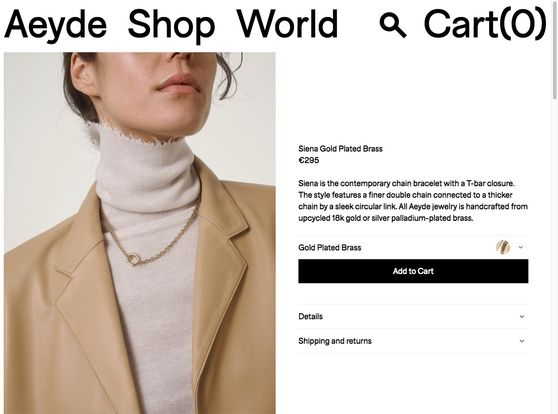
Task: View the Cart(0) in header
Action: tap(485, 24)
